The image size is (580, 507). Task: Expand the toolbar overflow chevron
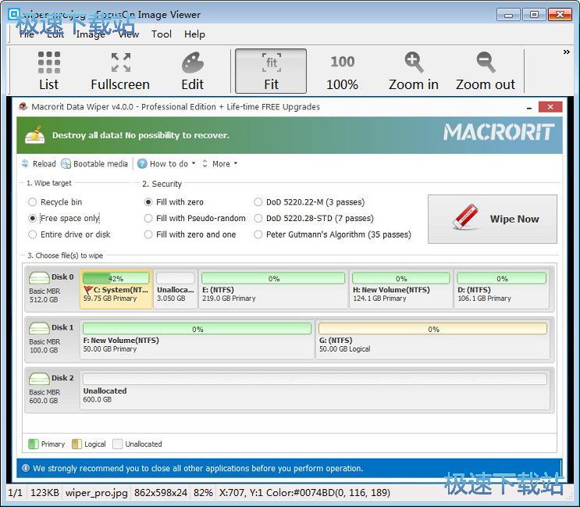(567, 52)
